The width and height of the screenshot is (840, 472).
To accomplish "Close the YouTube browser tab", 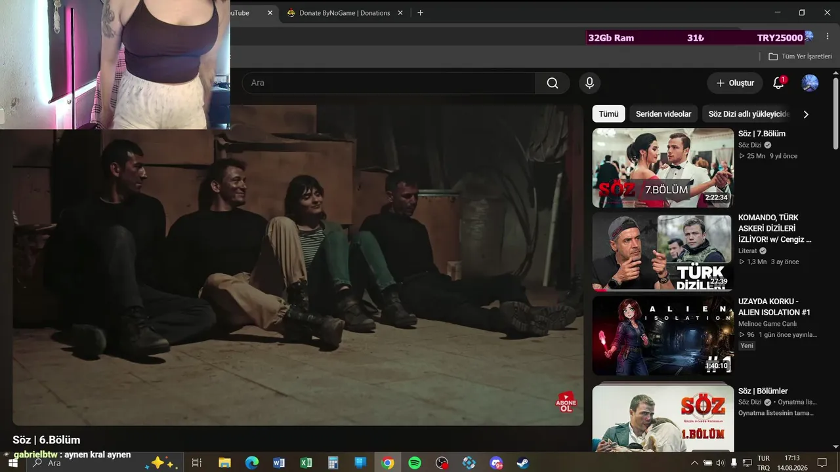I will click(x=270, y=13).
